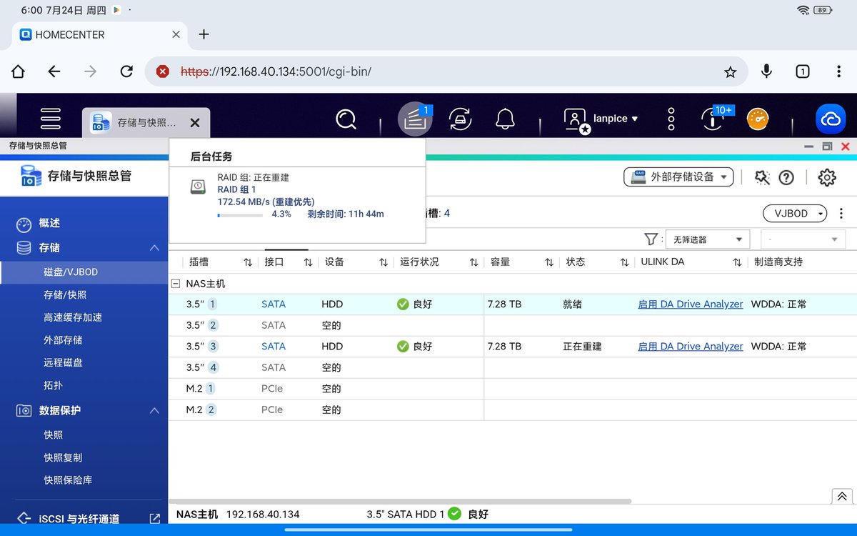The image size is (857, 536).
Task: Open the global search magnifier
Action: [x=346, y=119]
